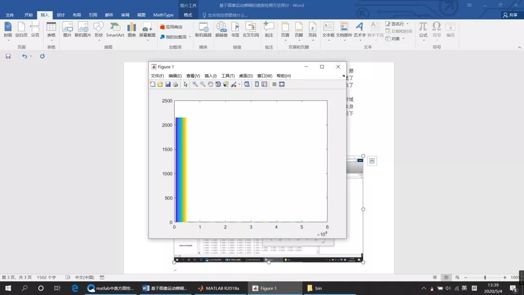
Task: Toggle the Pan hand tool
Action: click(211, 84)
